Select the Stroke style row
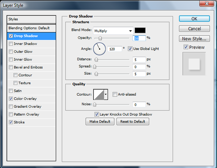The height and width of the screenshot is (168, 217). (31, 122)
